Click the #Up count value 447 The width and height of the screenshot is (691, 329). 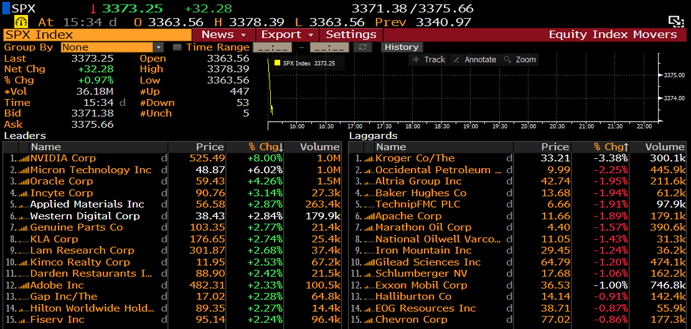pos(240,92)
